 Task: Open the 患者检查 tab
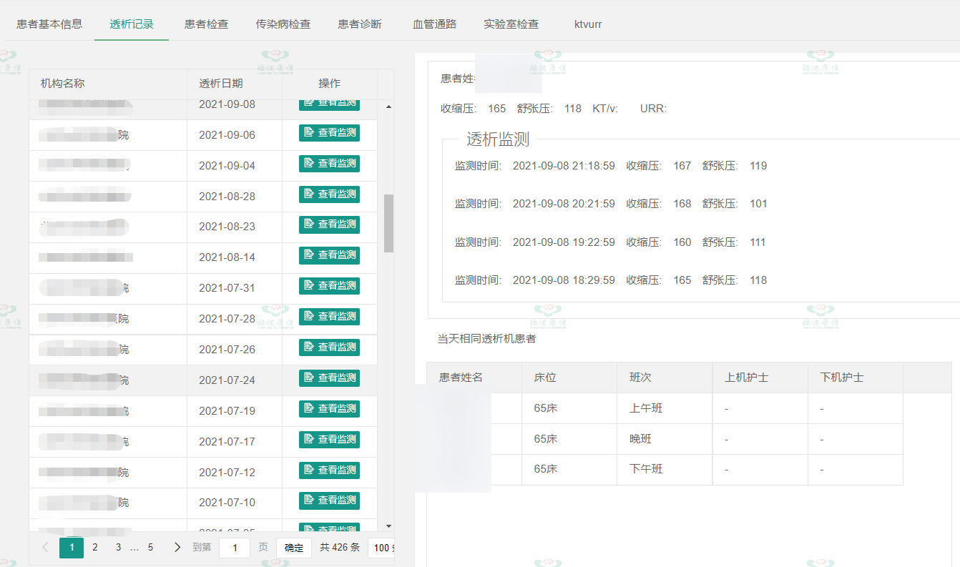pyautogui.click(x=206, y=24)
